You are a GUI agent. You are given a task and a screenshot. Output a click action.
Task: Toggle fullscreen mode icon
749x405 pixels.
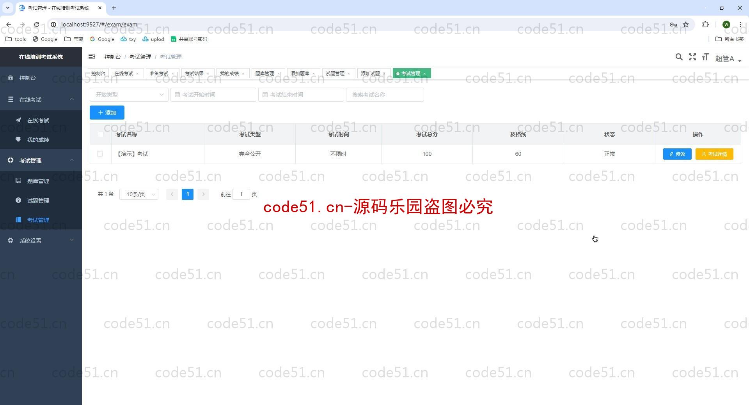[692, 57]
